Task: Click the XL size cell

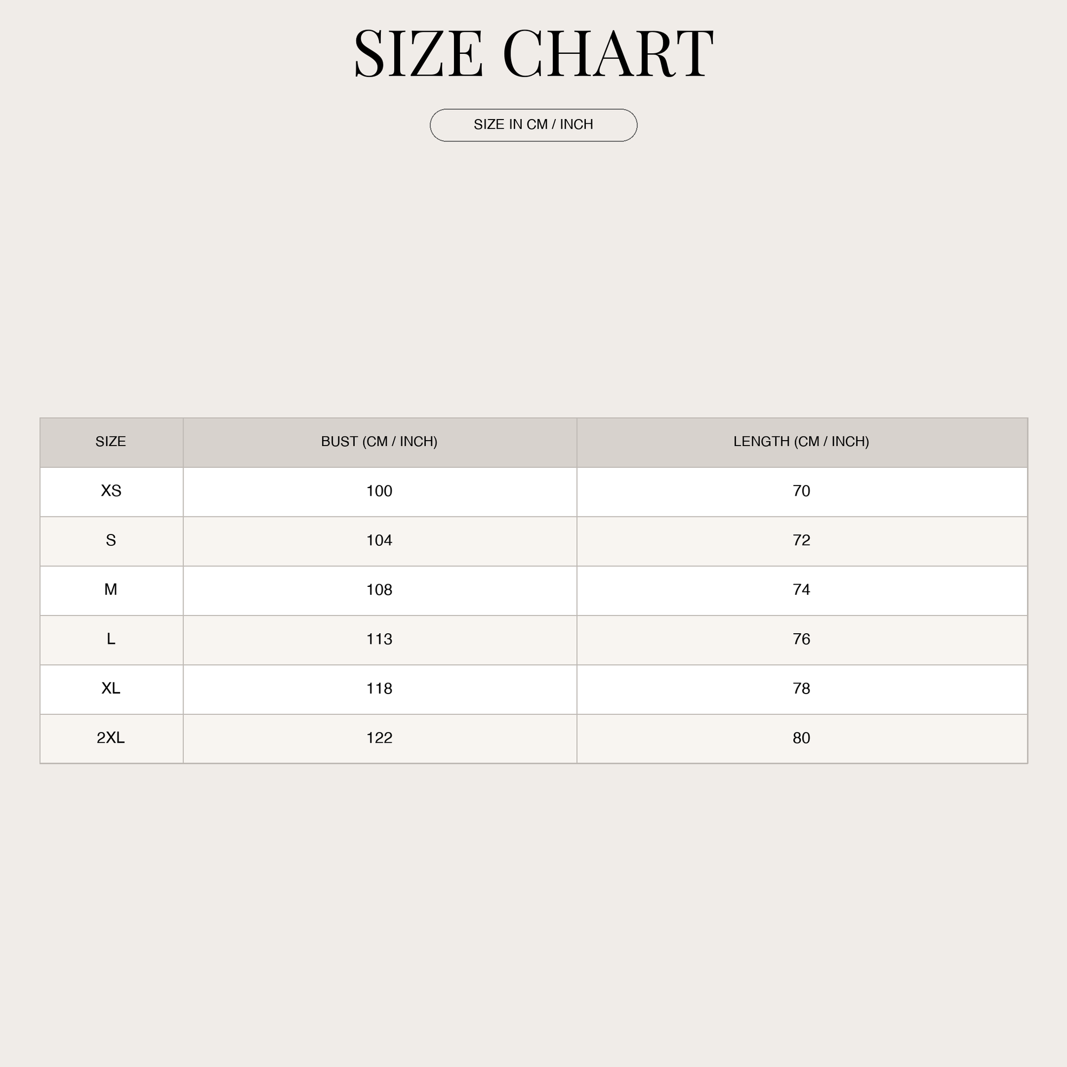Action: pyautogui.click(x=111, y=689)
